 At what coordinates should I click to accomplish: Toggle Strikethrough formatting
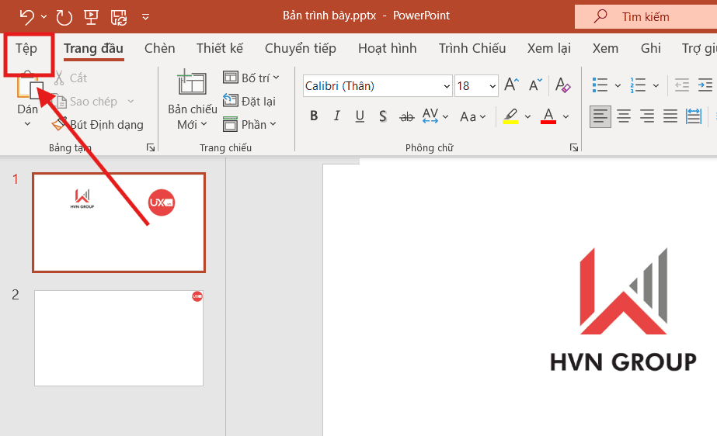pyautogui.click(x=406, y=117)
